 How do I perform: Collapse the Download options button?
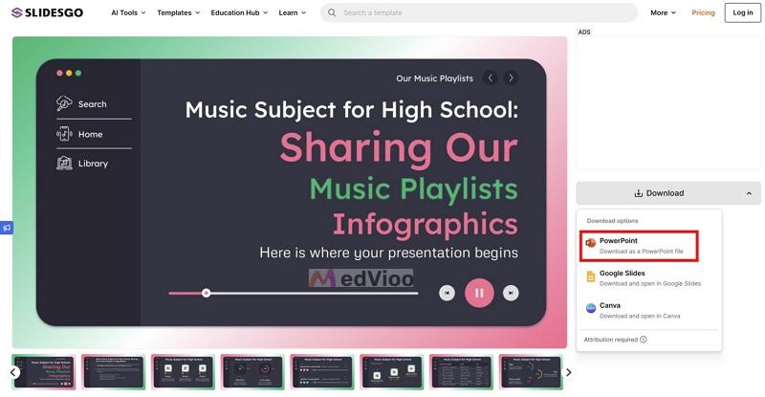(x=667, y=193)
